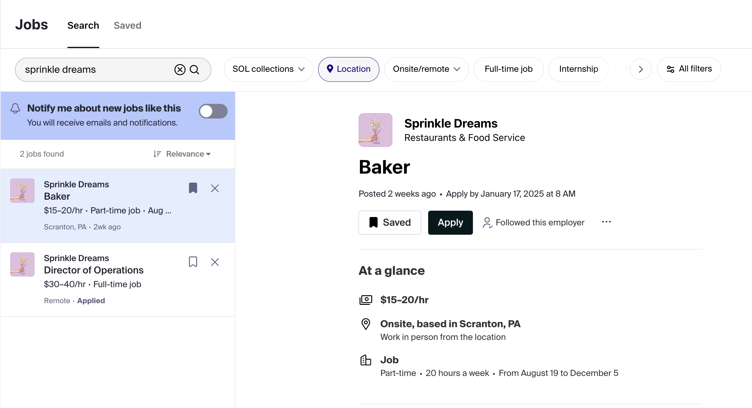Screen dimensions: 752x408
Task: Click "Onsite, based in Scranton, PA" text
Action: click(x=450, y=324)
